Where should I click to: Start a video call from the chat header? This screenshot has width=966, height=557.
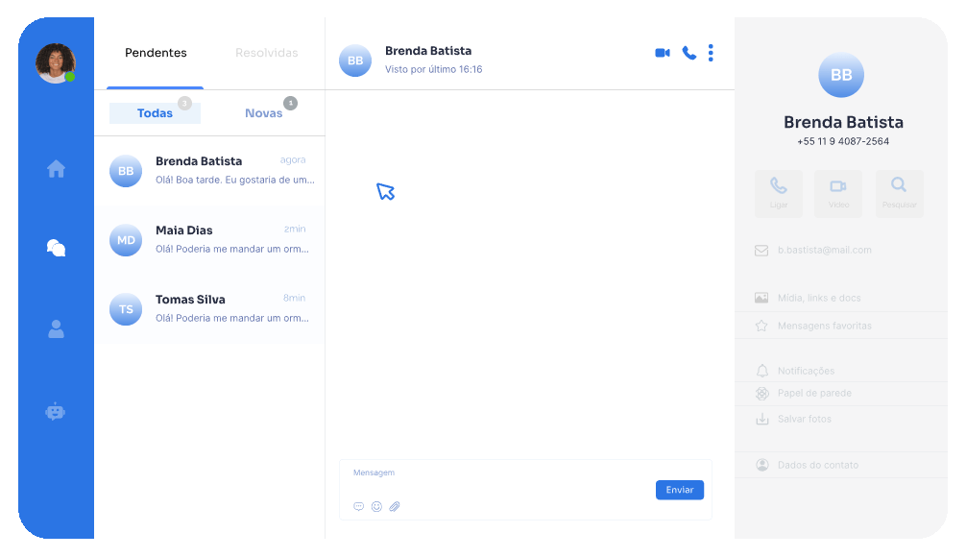click(x=663, y=53)
